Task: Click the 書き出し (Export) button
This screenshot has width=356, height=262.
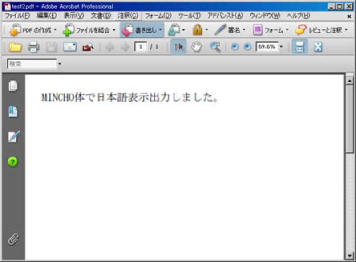Action: 142,30
